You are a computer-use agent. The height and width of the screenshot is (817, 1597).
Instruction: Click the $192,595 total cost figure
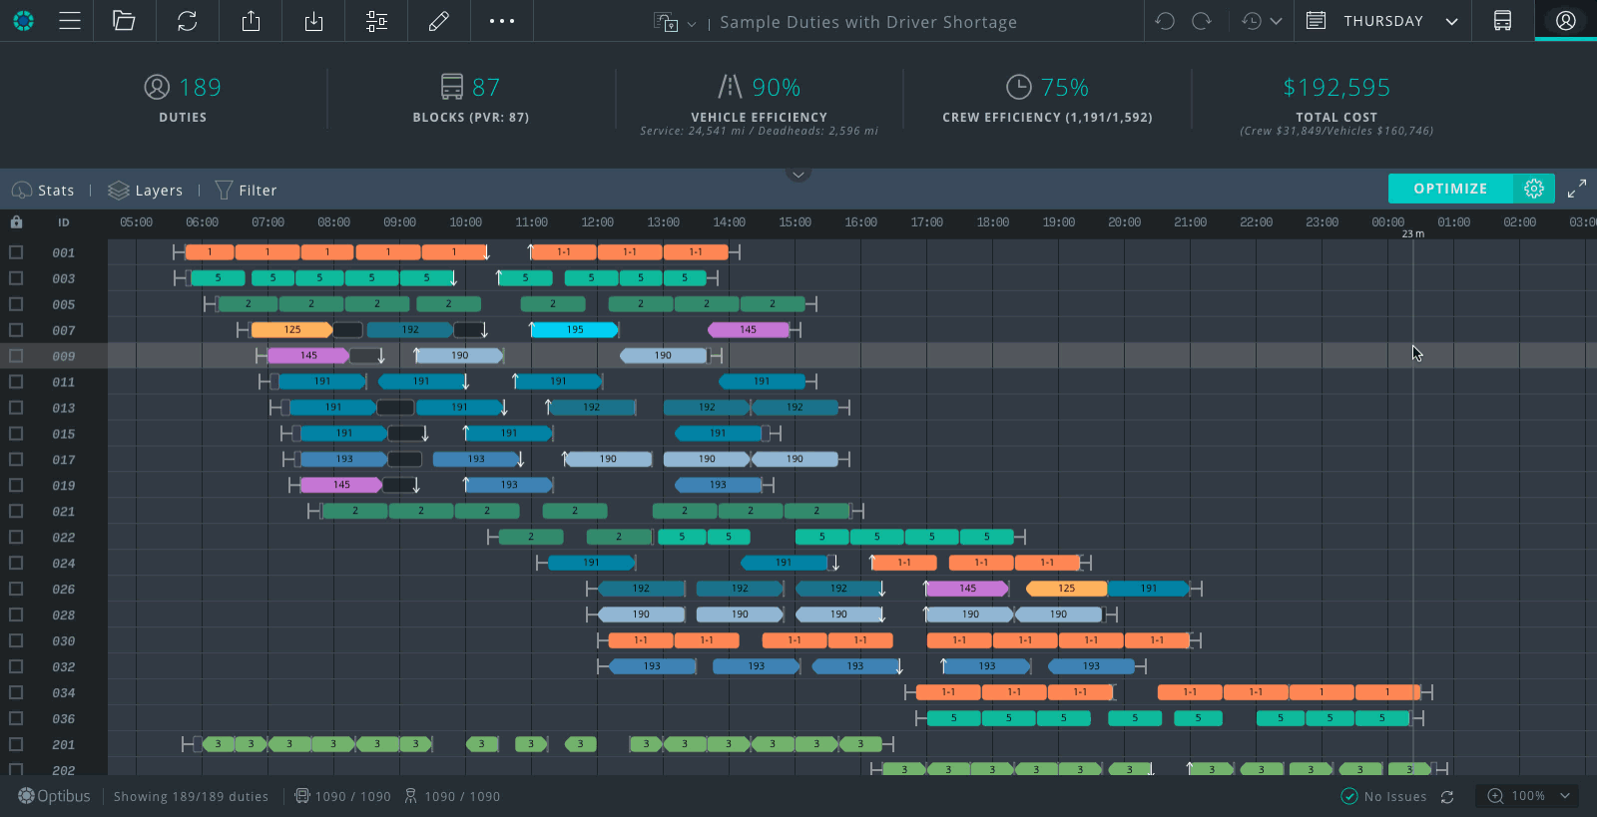pos(1336,88)
